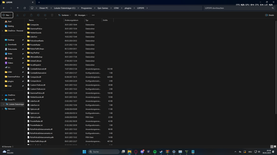Screen dimensions: 277x155
Task: Click the Windows taskbar Suche box
Action: pos(104,152)
